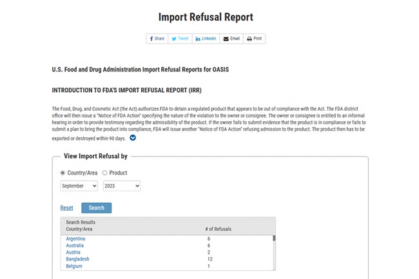419x279 pixels.
Task: Print the Import Refusal Report
Action: 255,39
